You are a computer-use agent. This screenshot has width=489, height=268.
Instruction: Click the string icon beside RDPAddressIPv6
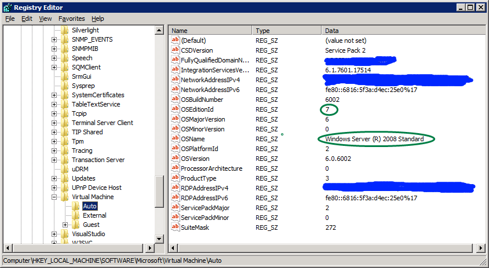point(176,198)
